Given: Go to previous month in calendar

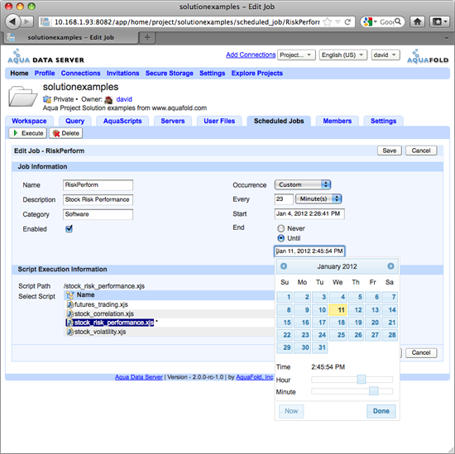Looking at the screenshot, I should click(284, 266).
